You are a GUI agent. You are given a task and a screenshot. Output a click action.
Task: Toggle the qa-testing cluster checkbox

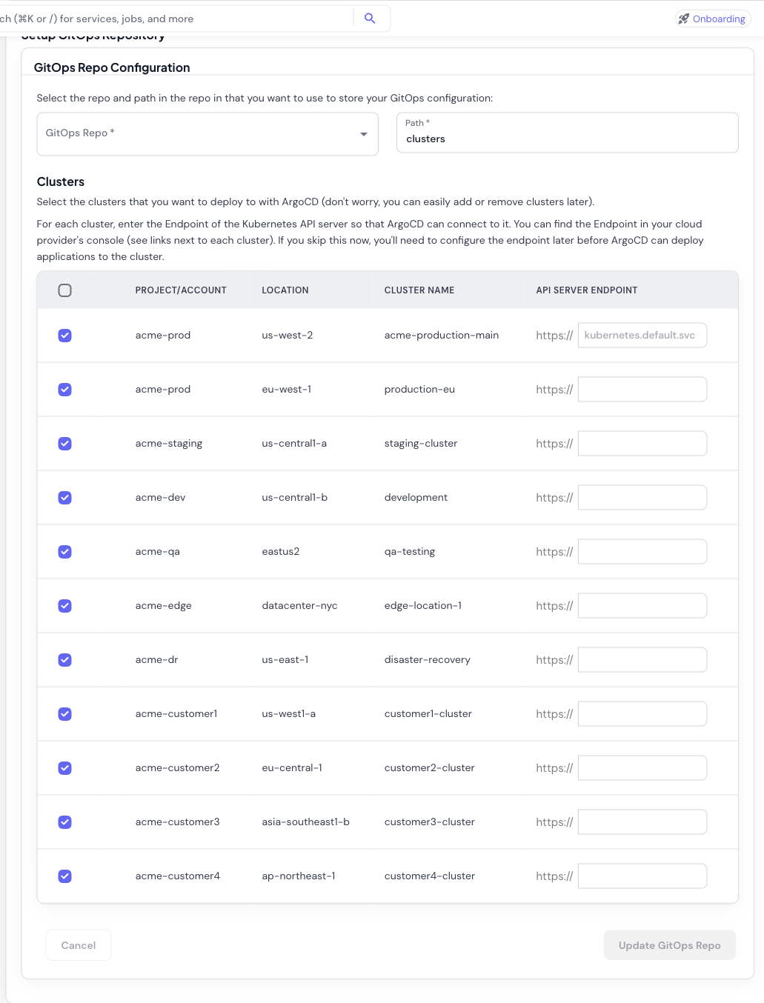64,551
